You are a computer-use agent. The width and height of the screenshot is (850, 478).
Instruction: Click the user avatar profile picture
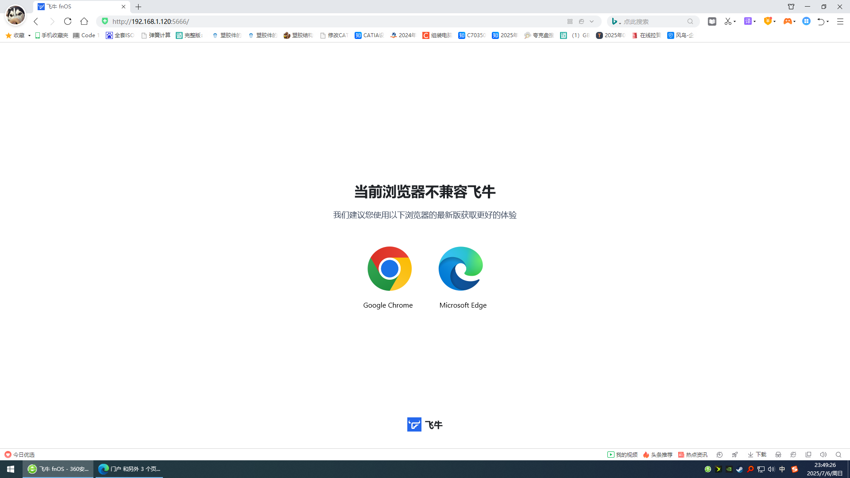(15, 15)
